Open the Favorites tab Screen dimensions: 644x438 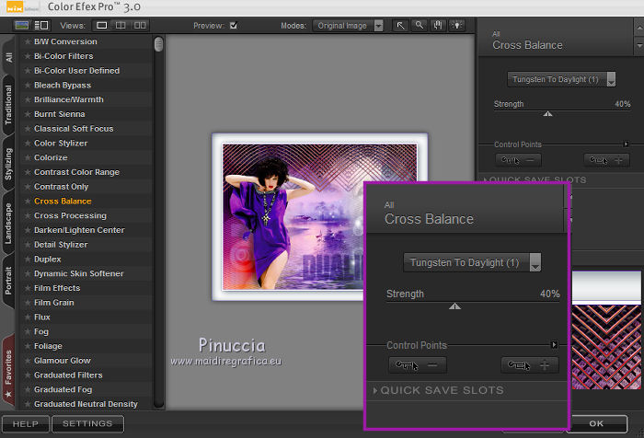[8, 372]
